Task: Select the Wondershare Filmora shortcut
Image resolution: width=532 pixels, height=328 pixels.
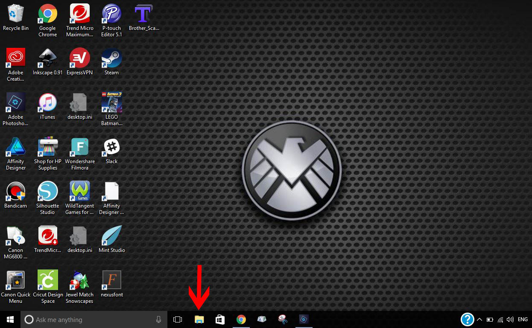Action: click(x=79, y=153)
